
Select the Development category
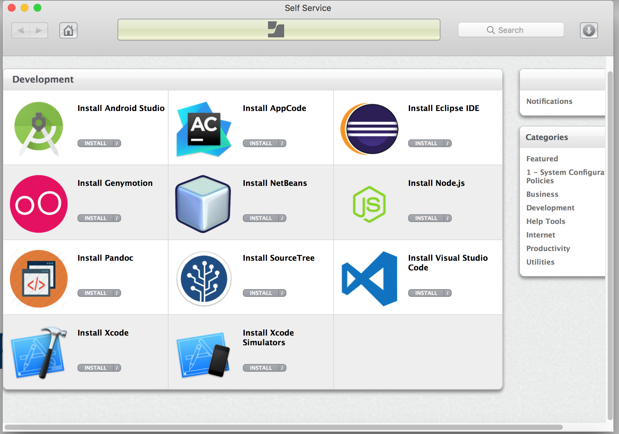(x=550, y=208)
